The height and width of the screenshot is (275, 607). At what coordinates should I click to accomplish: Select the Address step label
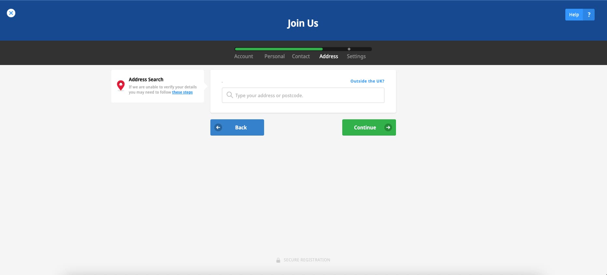click(329, 56)
